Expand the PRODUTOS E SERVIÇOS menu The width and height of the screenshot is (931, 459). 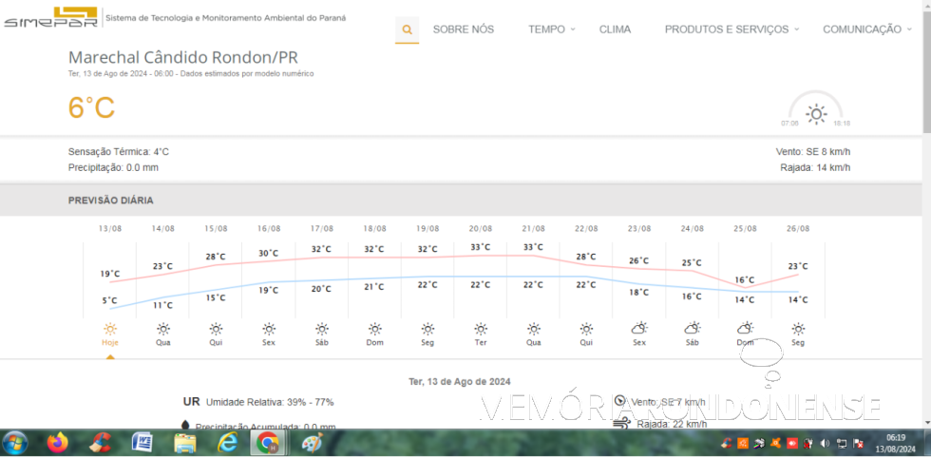click(x=731, y=29)
